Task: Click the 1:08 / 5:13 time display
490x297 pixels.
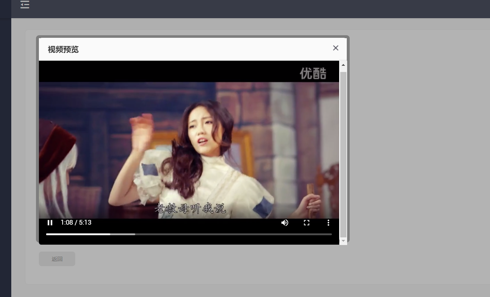Action: [76, 222]
